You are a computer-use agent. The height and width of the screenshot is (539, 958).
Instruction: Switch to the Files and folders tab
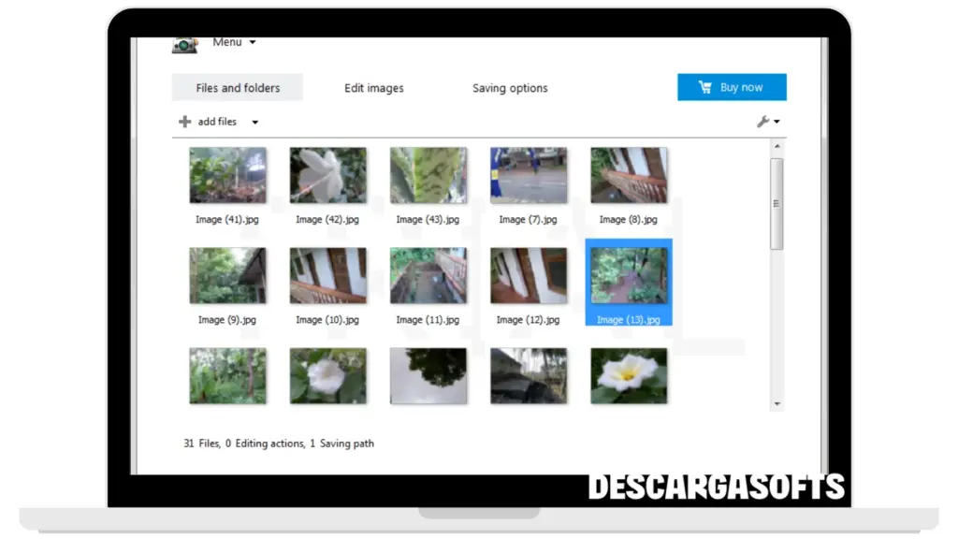(x=238, y=88)
